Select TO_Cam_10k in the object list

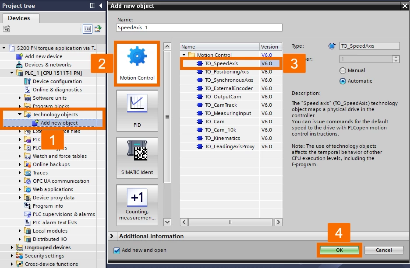tap(231, 130)
